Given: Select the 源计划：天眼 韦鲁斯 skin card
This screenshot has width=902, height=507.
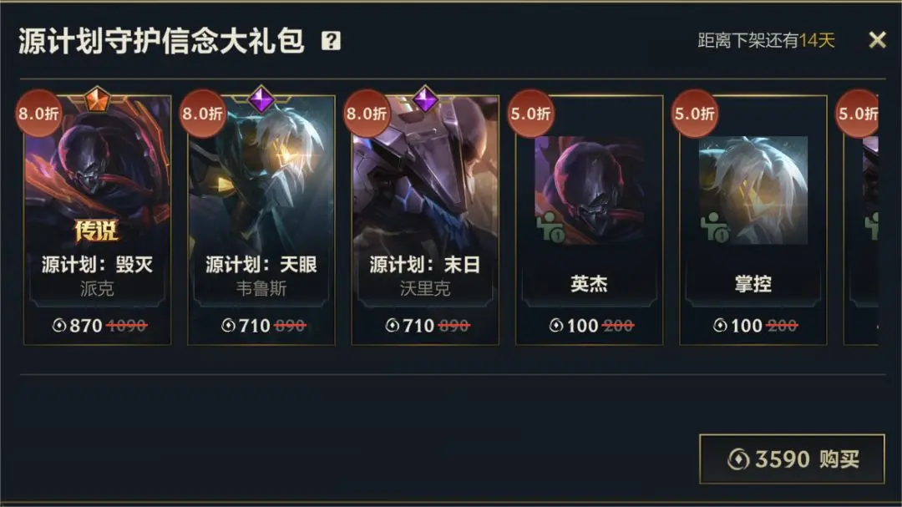Looking at the screenshot, I should (x=261, y=221).
